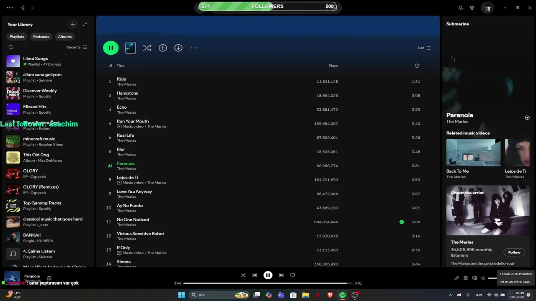Filter library by Podcasts
The width and height of the screenshot is (536, 301).
(x=41, y=36)
